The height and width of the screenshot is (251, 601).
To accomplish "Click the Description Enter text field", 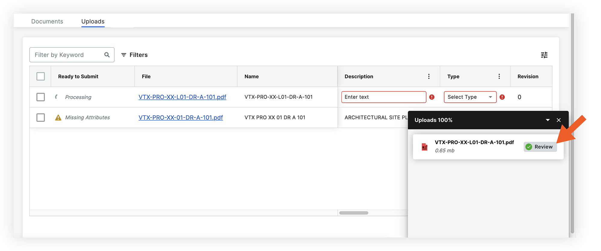I will 383,97.
